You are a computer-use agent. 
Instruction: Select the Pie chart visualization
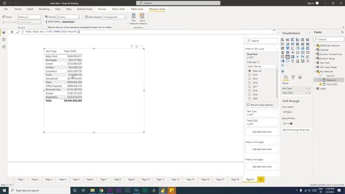tap(298, 48)
